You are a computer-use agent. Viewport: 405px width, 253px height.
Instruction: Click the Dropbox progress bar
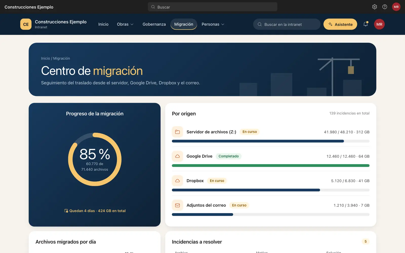pyautogui.click(x=271, y=190)
